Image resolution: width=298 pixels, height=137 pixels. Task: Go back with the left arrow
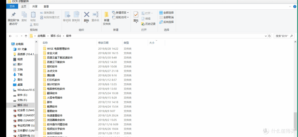[10, 36]
